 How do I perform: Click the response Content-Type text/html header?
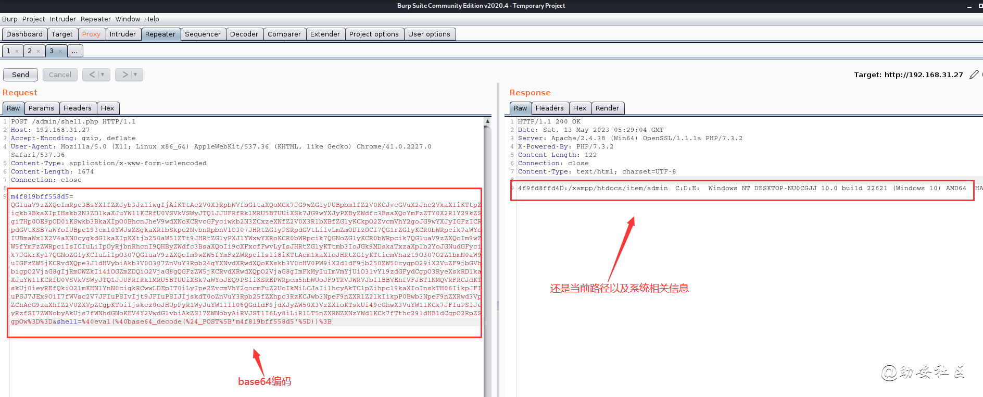pyautogui.click(x=597, y=171)
